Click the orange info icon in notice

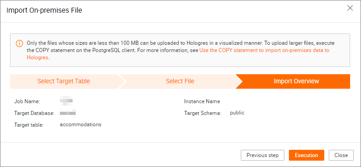[x=20, y=43]
